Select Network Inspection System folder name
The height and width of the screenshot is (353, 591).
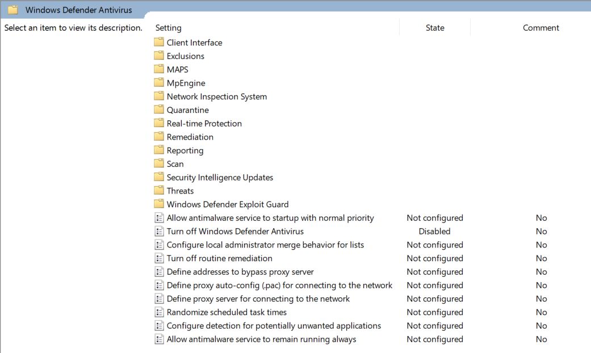[x=217, y=97]
